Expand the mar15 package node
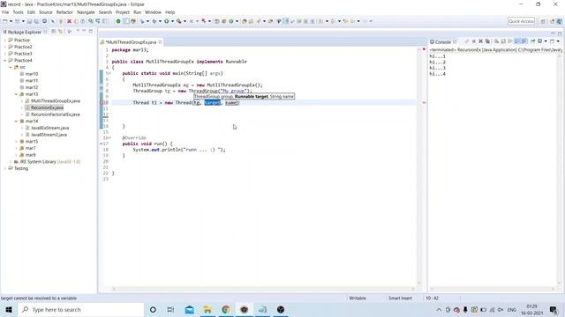 click(x=16, y=141)
